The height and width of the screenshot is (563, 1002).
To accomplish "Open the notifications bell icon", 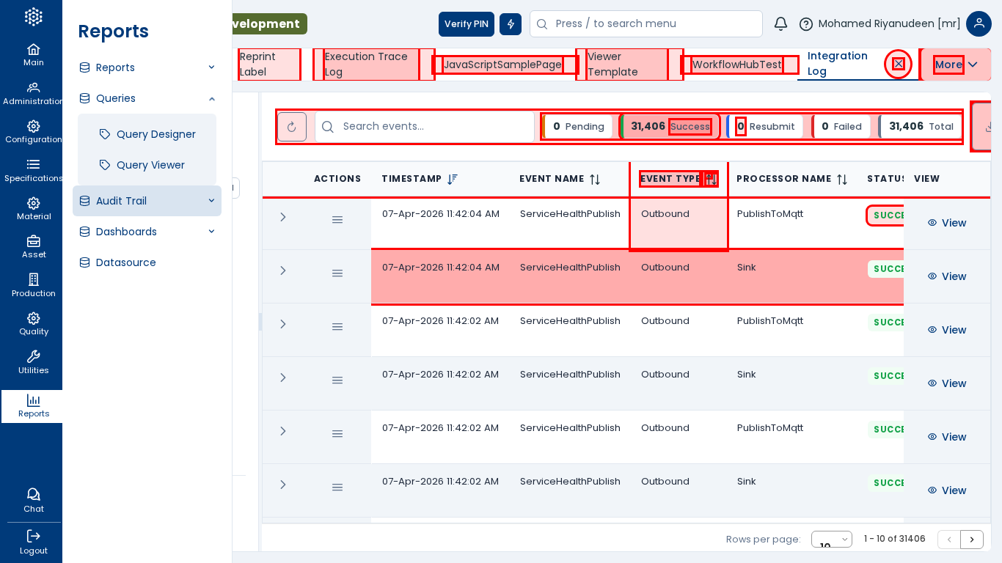I will 780,24.
